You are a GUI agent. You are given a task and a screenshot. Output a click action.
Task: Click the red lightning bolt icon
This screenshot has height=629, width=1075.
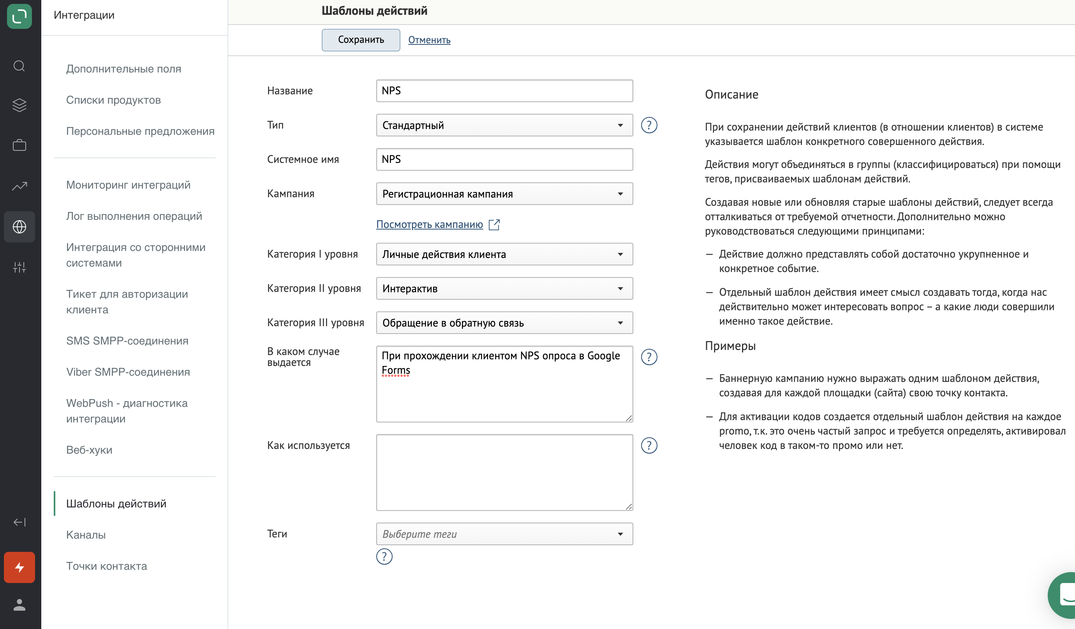[x=19, y=567]
